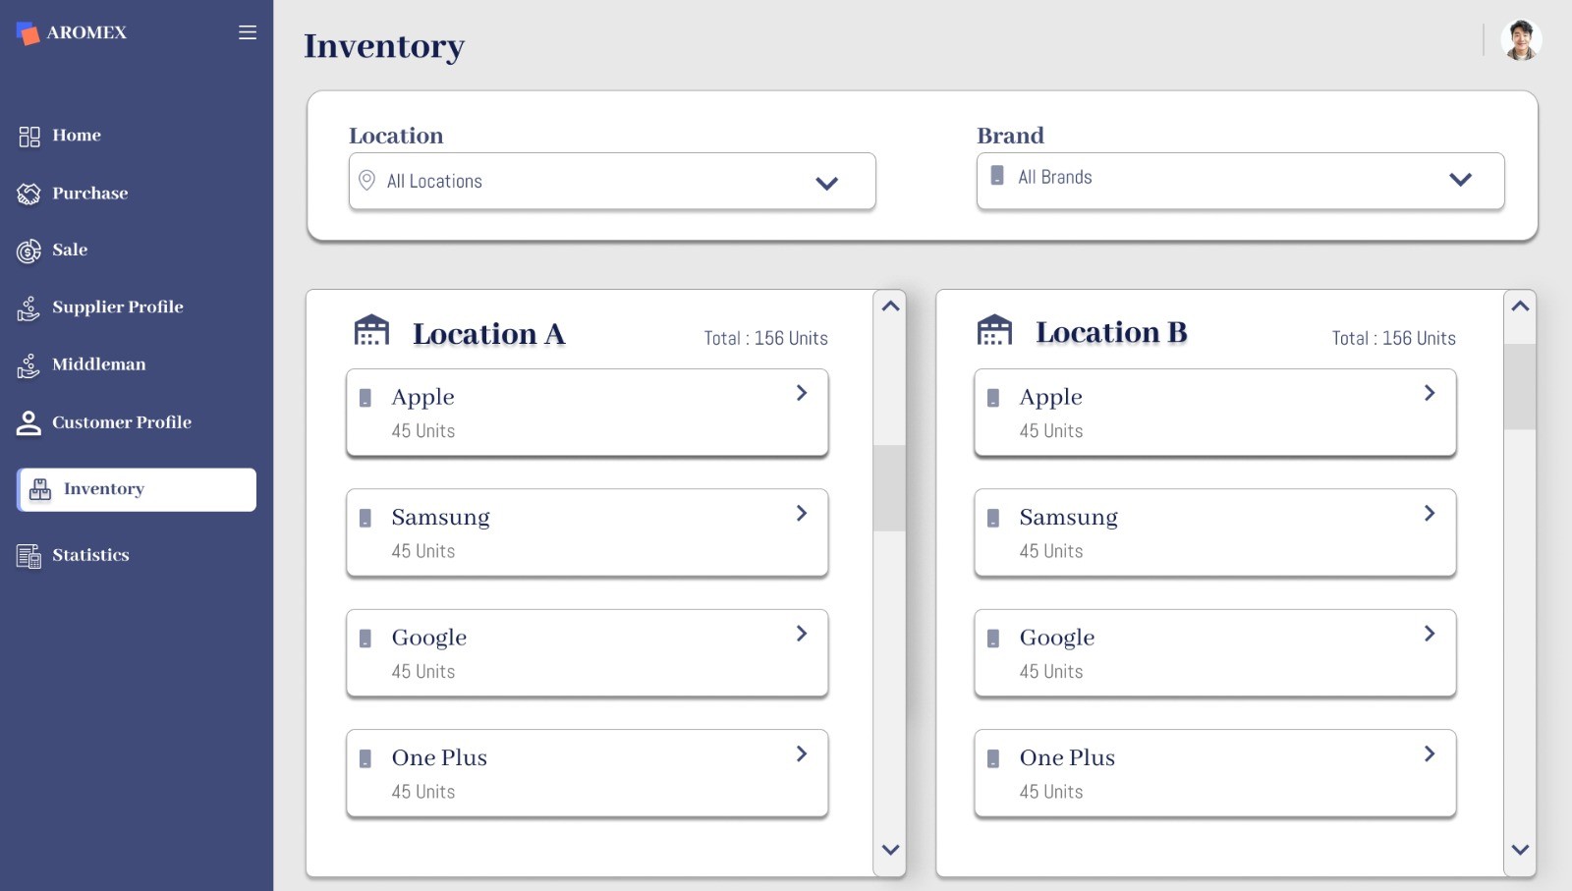Open the Purchase menu item
The width and height of the screenshot is (1572, 891).
click(89, 194)
